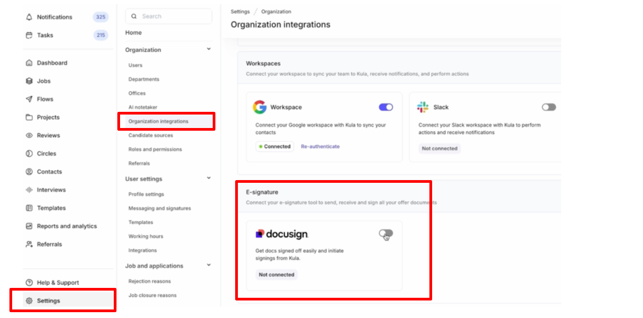Click the Jobs stack icon
Screen dimensions: 643x318
tap(29, 81)
